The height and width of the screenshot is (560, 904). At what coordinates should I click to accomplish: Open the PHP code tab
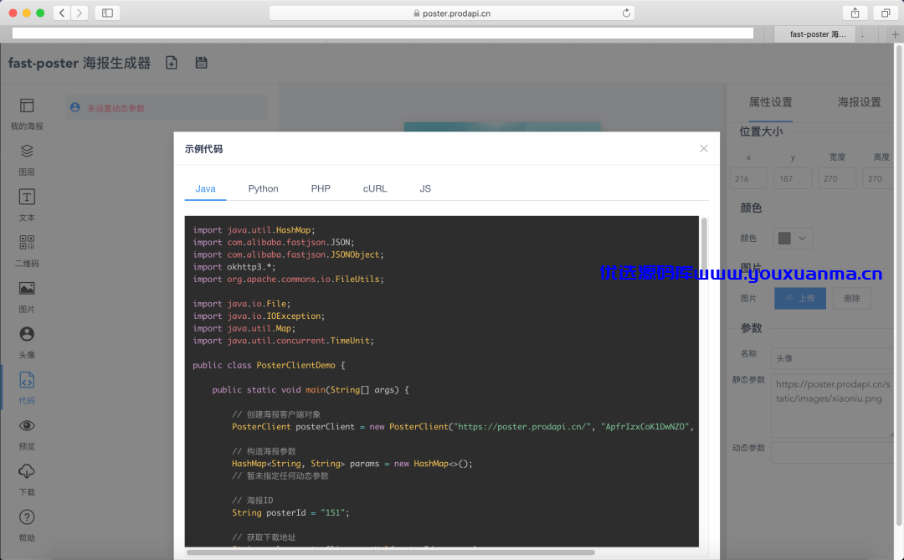(x=321, y=188)
